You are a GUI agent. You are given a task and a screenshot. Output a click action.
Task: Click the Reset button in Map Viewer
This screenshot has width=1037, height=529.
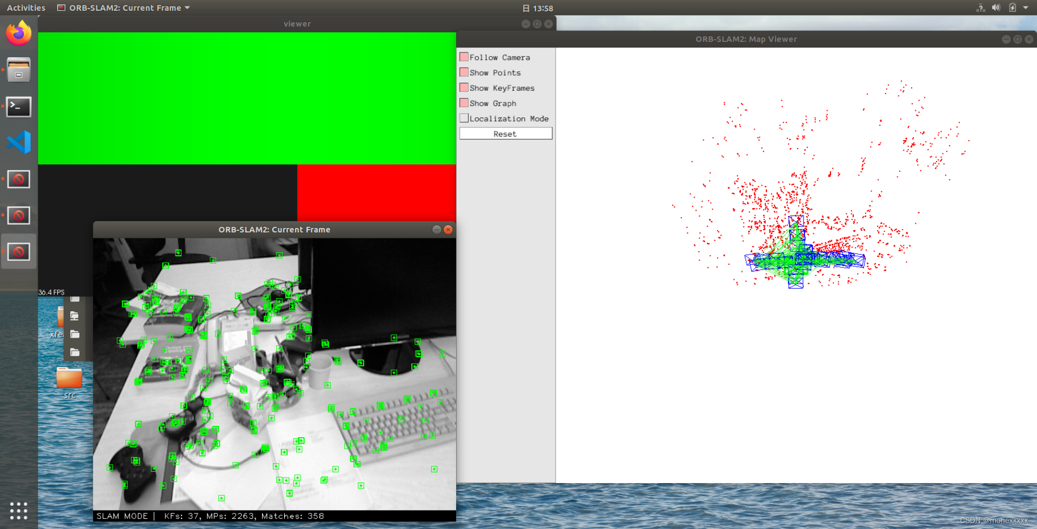click(x=506, y=133)
